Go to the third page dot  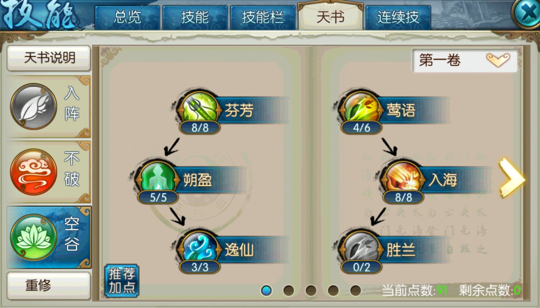311,290
